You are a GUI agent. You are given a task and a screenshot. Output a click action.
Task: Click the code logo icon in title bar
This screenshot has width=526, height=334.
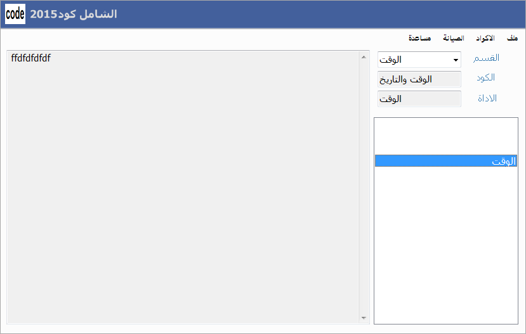pyautogui.click(x=15, y=14)
